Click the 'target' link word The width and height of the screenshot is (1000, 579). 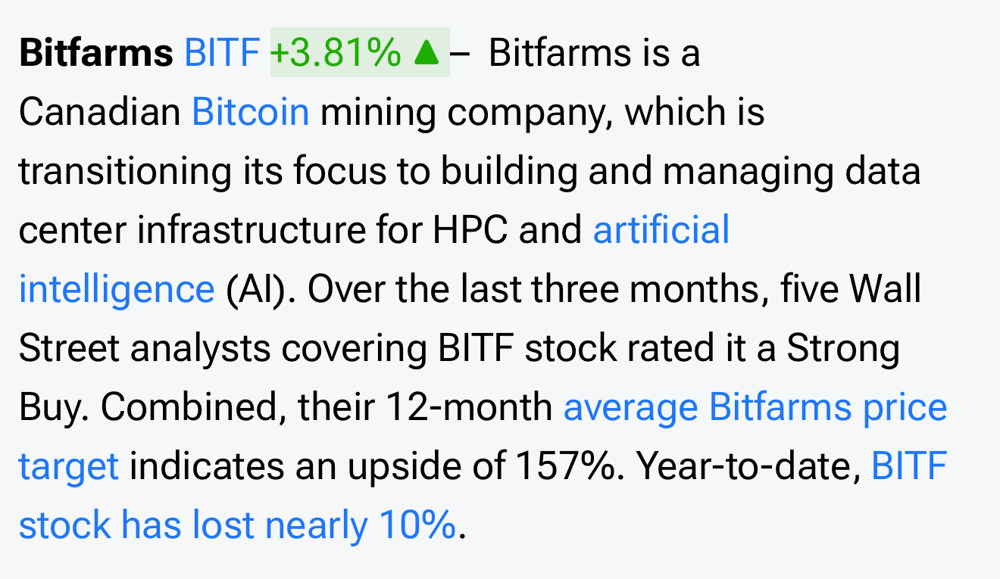(68, 466)
